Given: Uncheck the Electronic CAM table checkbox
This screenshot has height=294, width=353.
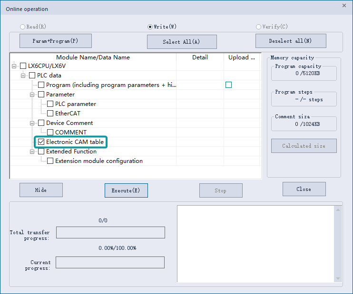Looking at the screenshot, I should click(x=41, y=142).
